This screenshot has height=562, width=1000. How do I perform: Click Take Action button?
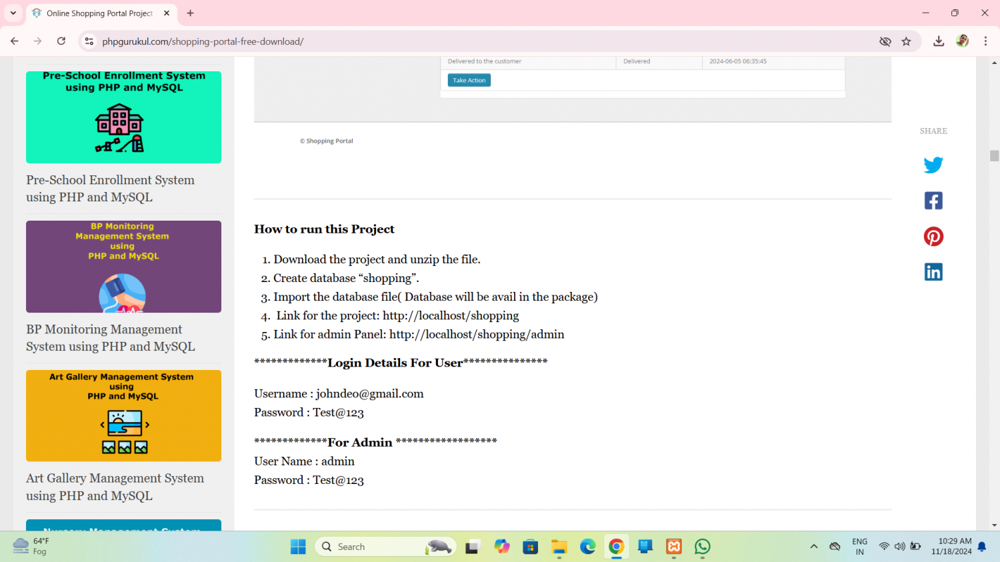[469, 80]
